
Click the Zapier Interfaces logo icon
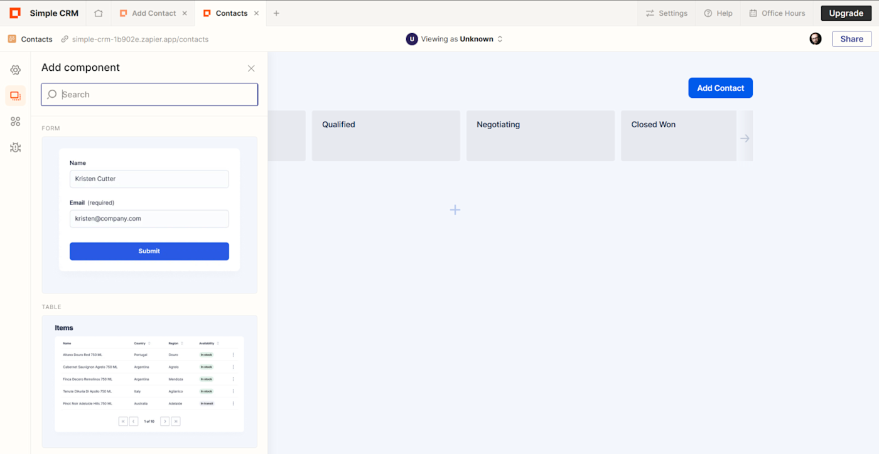(x=15, y=13)
